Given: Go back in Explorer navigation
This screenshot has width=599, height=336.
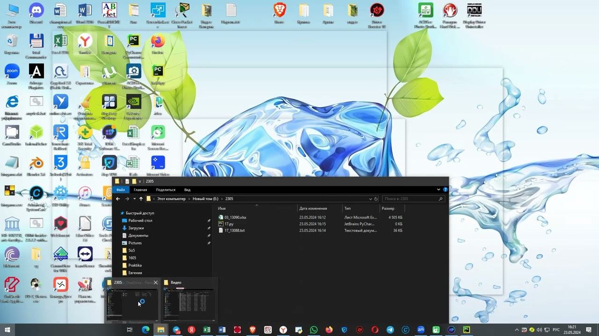Looking at the screenshot, I should tap(118, 199).
